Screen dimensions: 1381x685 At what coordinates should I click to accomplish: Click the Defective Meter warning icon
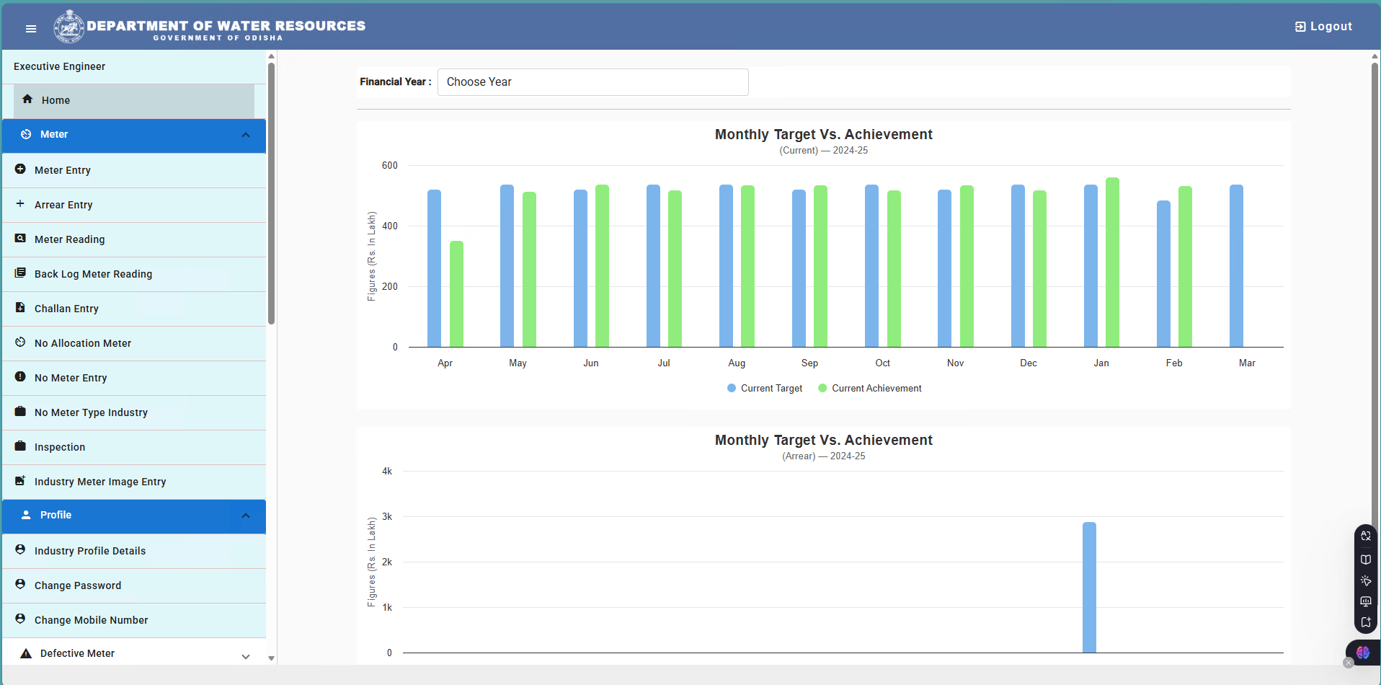pyautogui.click(x=26, y=653)
